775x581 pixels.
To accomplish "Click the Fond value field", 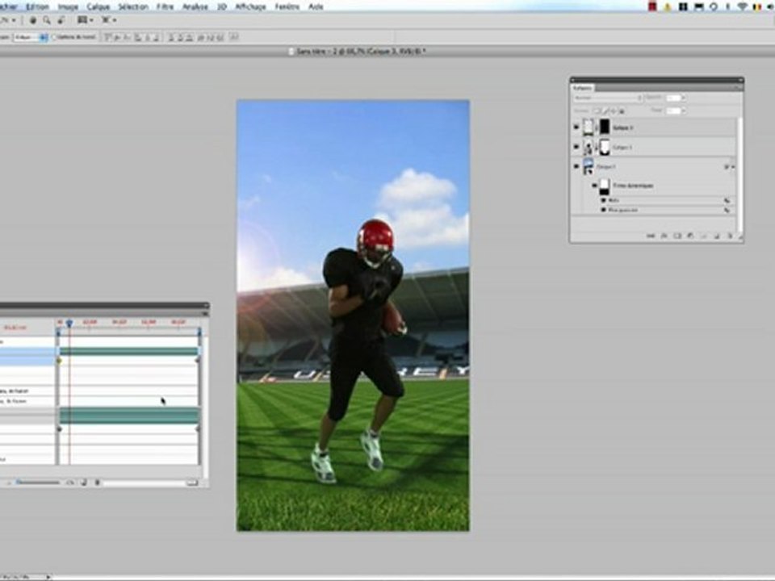I will [672, 111].
